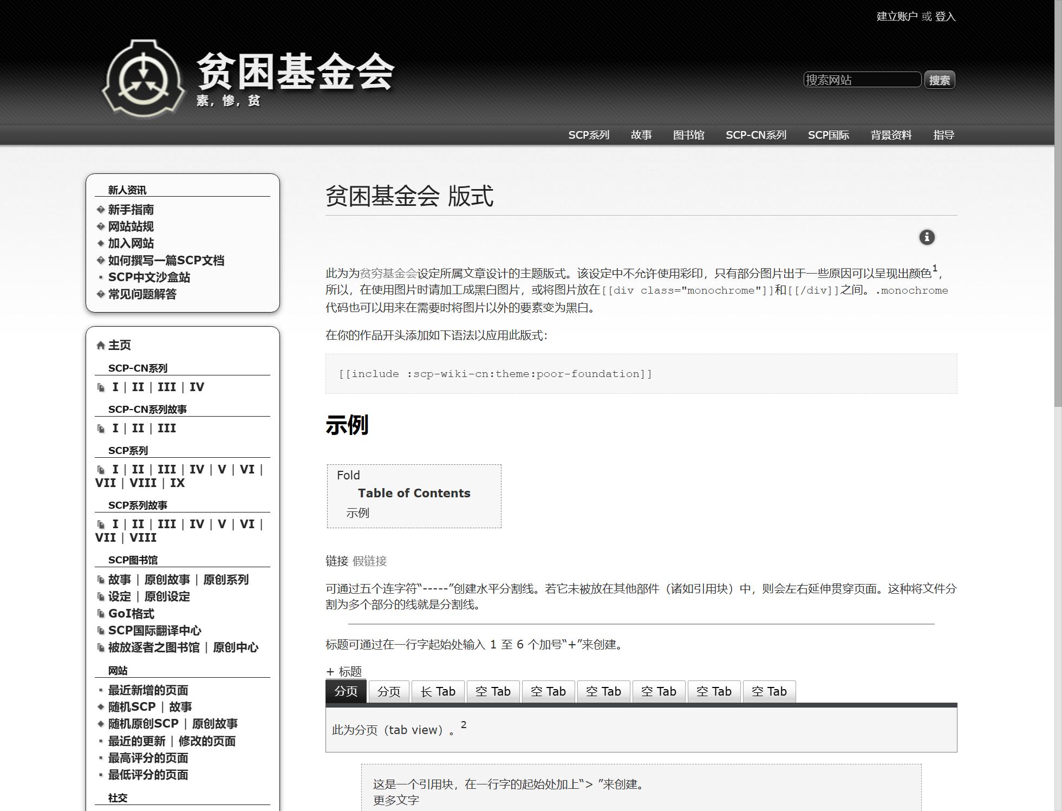Open the 指导 menu in top navigation
1062x811 pixels.
(x=943, y=135)
